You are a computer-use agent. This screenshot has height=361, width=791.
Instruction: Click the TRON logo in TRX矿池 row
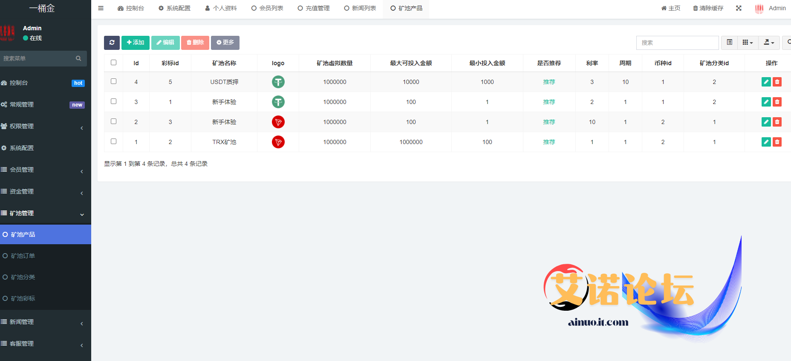[278, 142]
